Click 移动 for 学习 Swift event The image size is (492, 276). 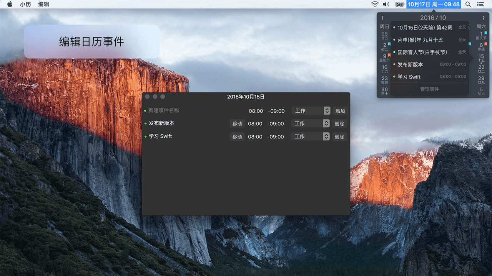tap(237, 136)
